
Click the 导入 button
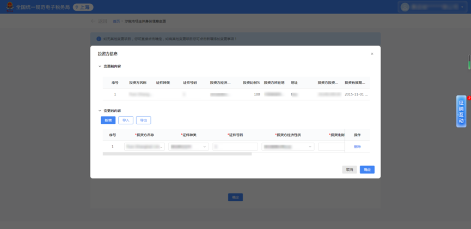coord(126,120)
